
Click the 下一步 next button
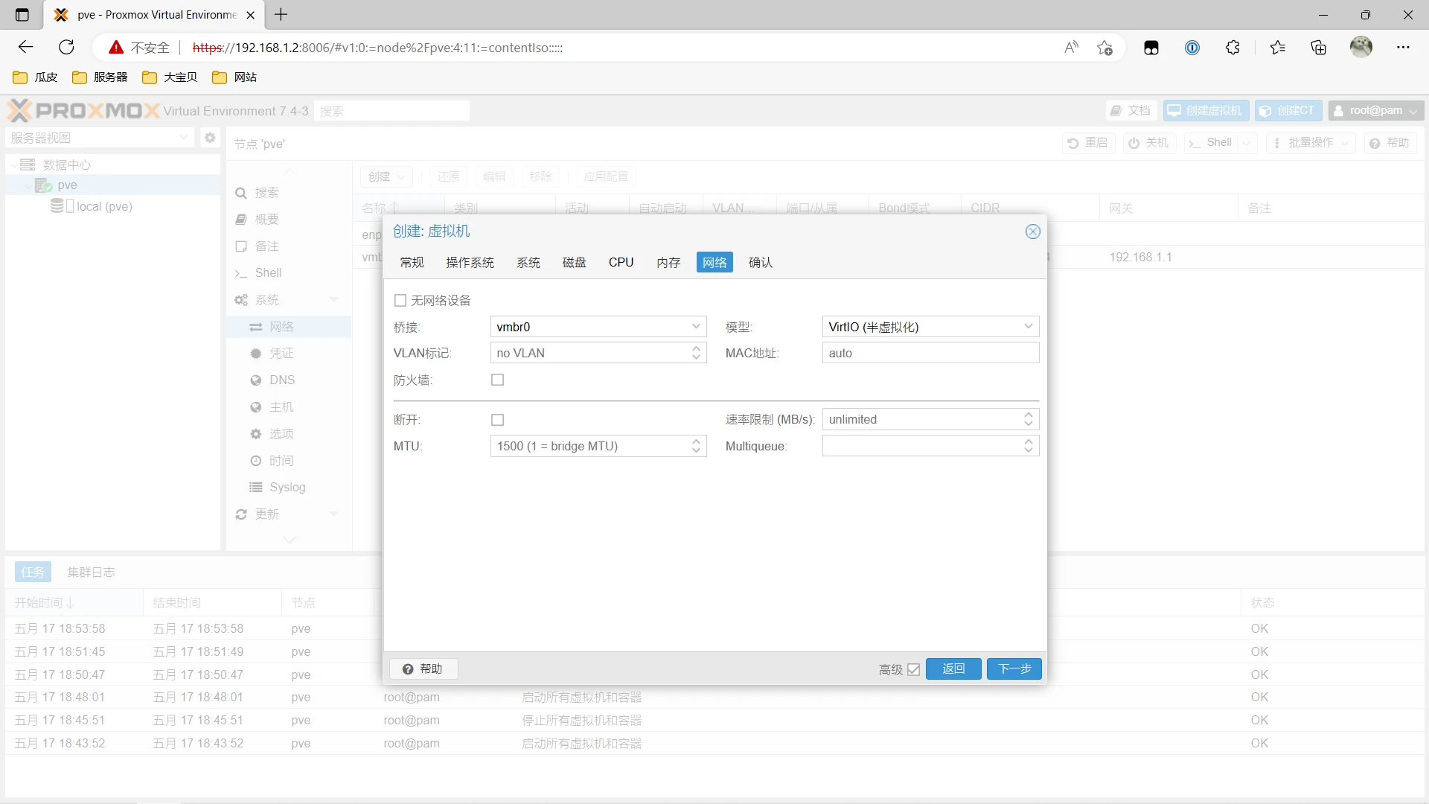[x=1014, y=669]
